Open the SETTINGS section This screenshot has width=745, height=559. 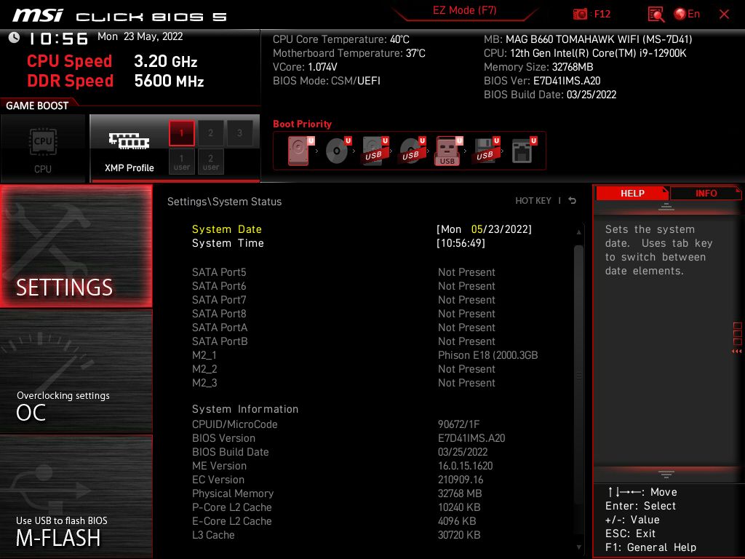coord(76,246)
